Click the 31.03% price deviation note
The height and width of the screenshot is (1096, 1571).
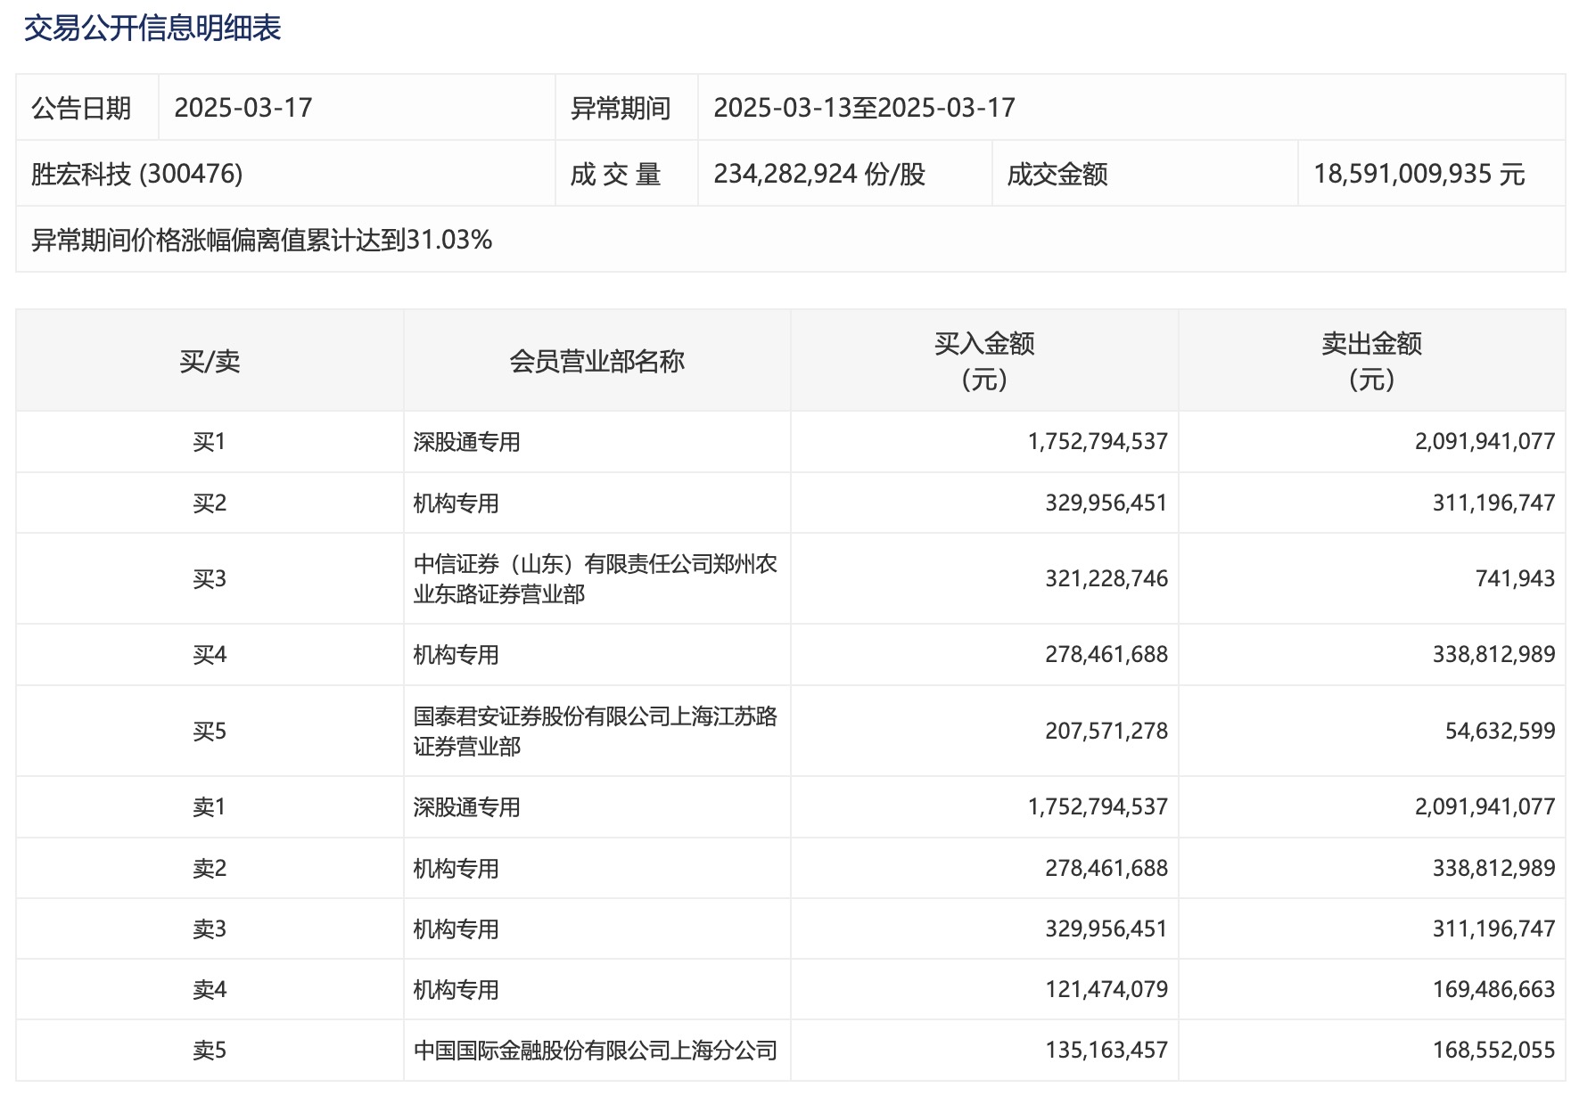point(262,240)
